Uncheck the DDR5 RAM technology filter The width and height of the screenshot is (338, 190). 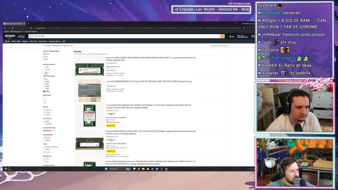click(44, 91)
